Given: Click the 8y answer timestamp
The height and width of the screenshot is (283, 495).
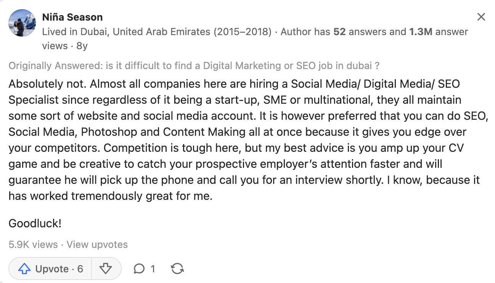Looking at the screenshot, I should 82,46.
